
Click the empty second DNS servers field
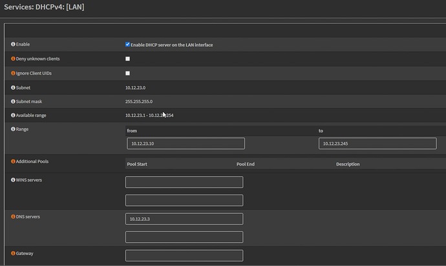[x=184, y=237]
